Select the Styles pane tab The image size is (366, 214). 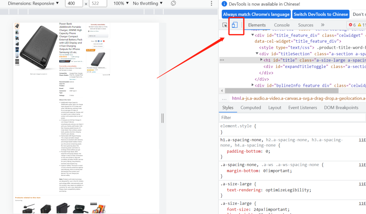tap(228, 108)
